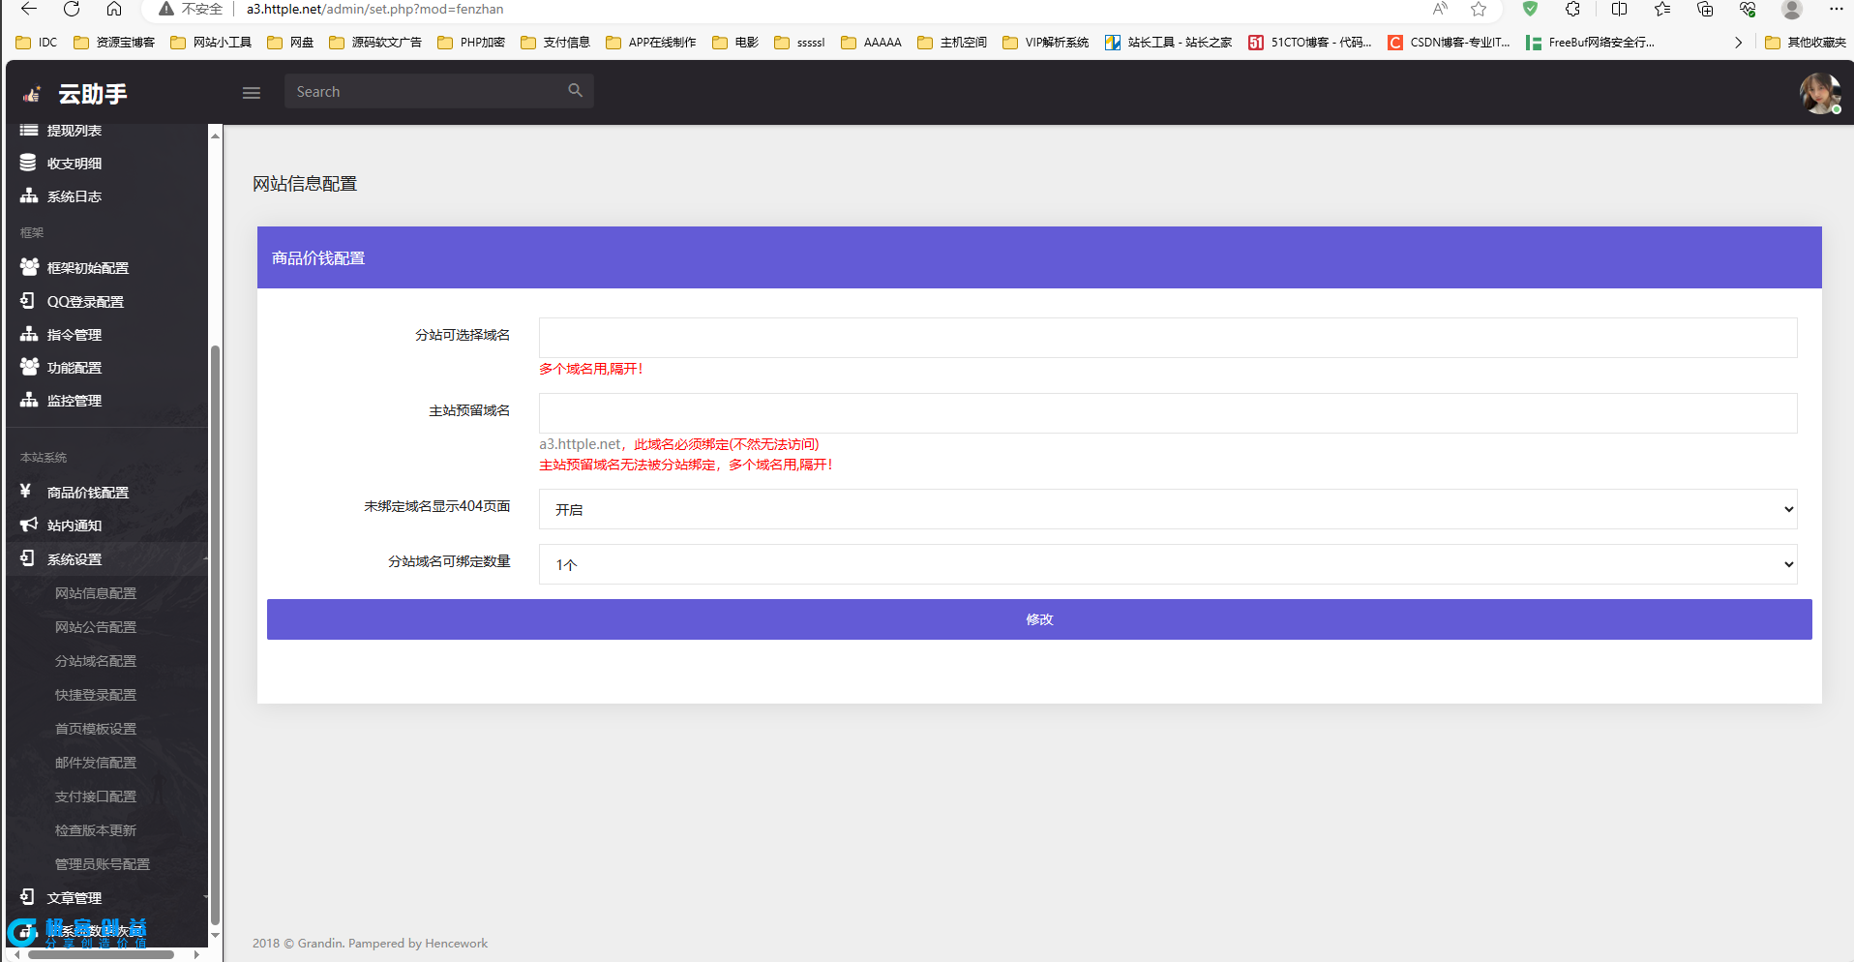Open the 未绑定域名显示404页面 dropdown

[x=1167, y=509]
